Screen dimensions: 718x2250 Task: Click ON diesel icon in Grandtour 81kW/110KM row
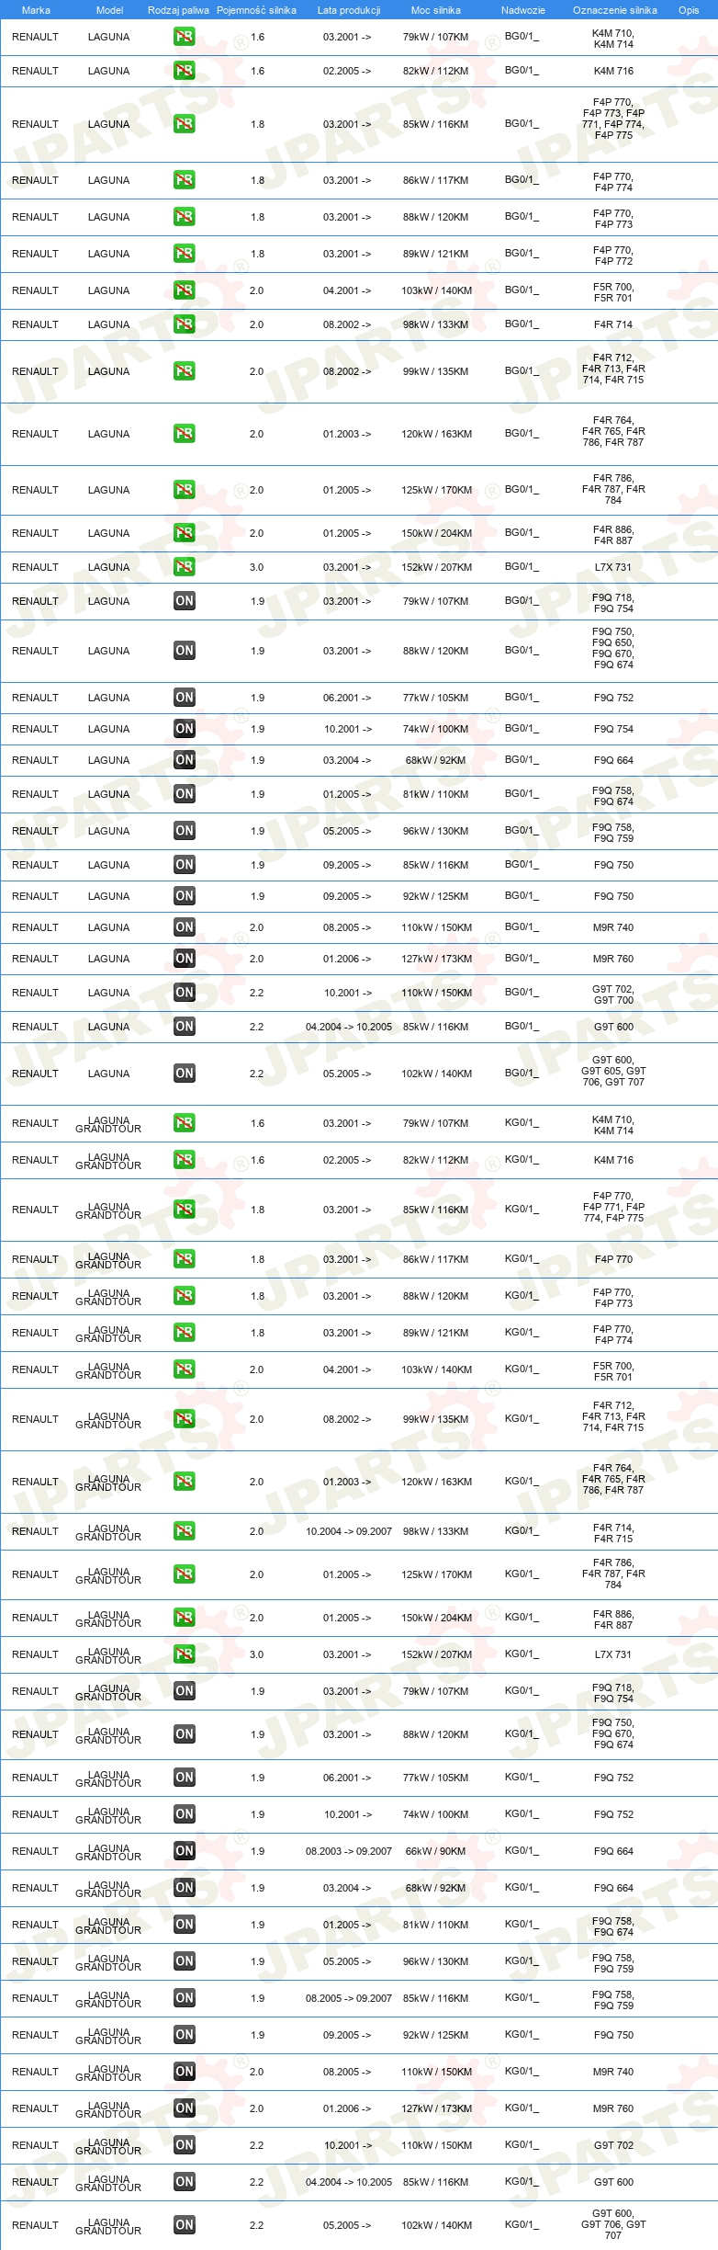[184, 1925]
